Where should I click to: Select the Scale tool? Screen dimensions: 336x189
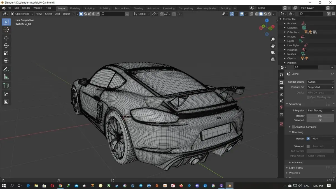point(6,53)
